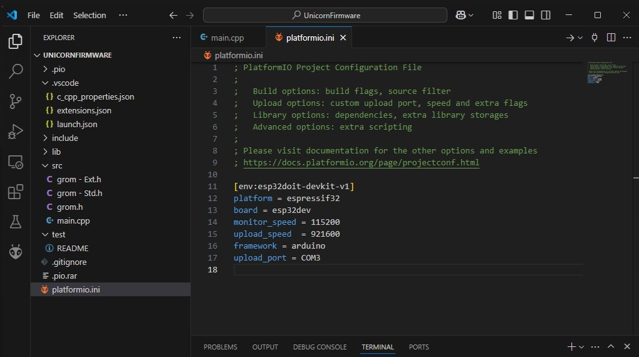
Task: Open Explorer views and more actions
Action: click(177, 38)
